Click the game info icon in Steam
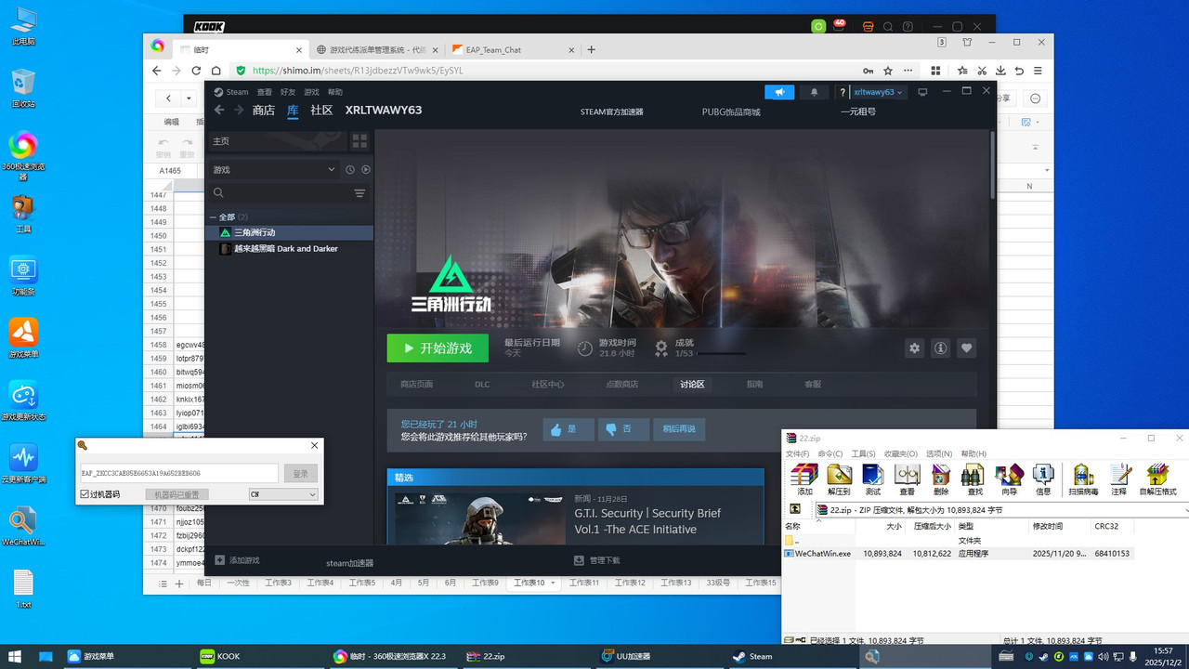Viewport: 1189px width, 669px height. tap(940, 348)
